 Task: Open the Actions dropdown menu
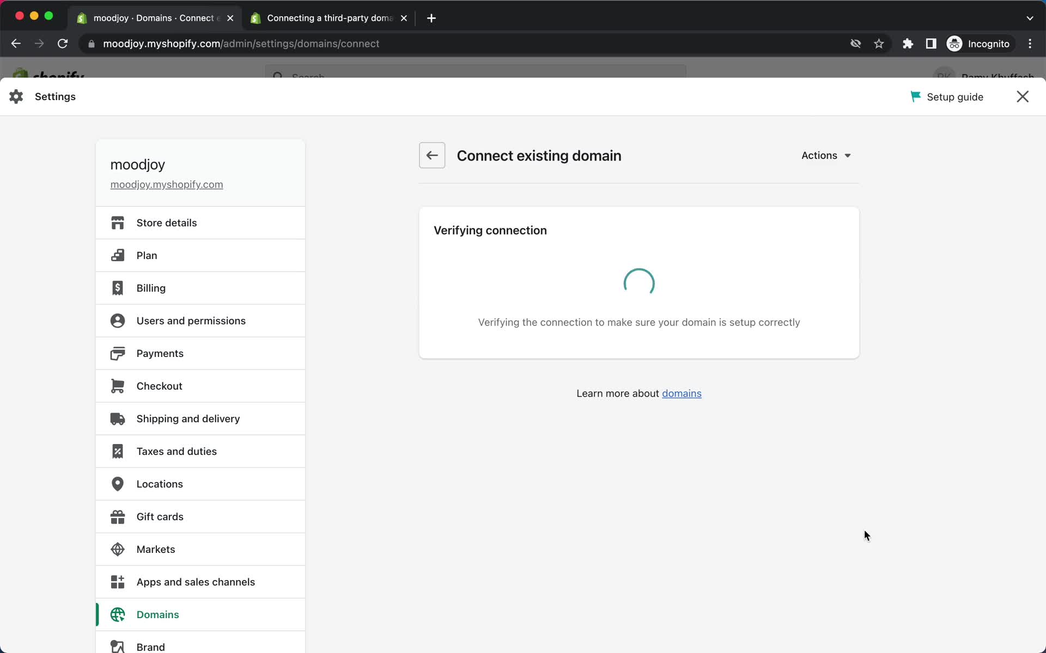(x=826, y=155)
